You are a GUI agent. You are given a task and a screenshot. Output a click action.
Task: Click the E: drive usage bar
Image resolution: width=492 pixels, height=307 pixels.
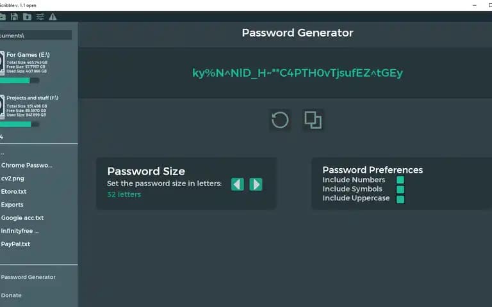(19, 81)
